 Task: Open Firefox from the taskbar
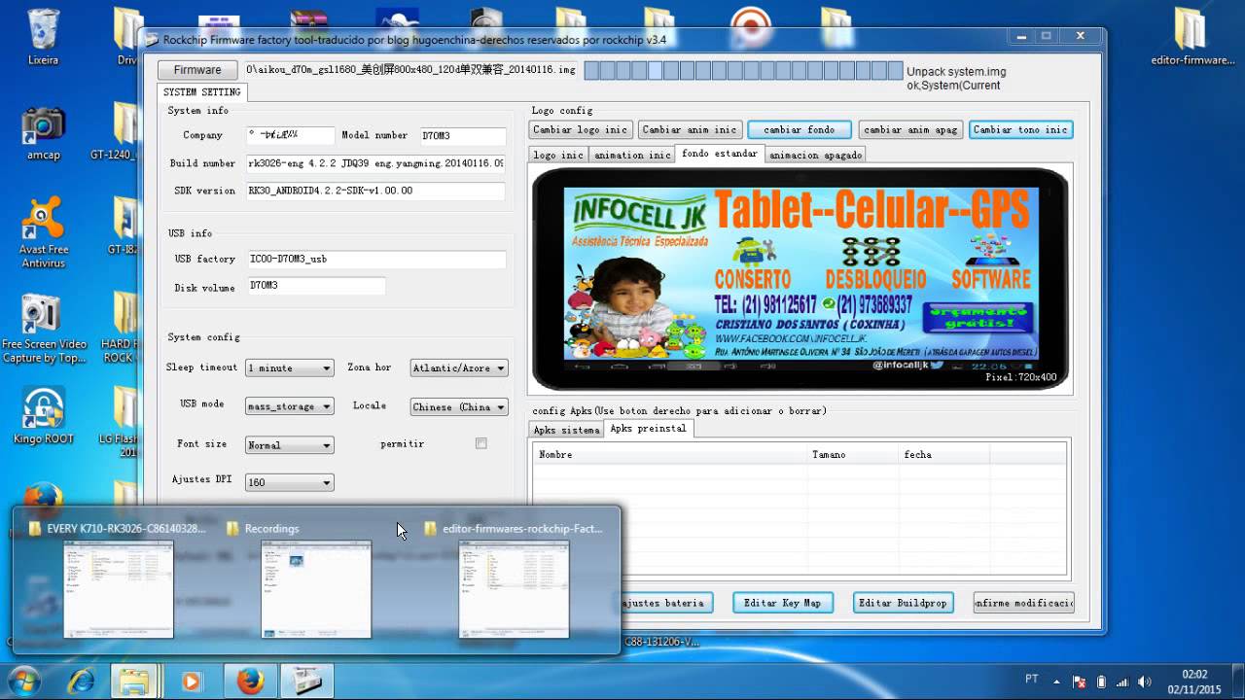(x=251, y=682)
